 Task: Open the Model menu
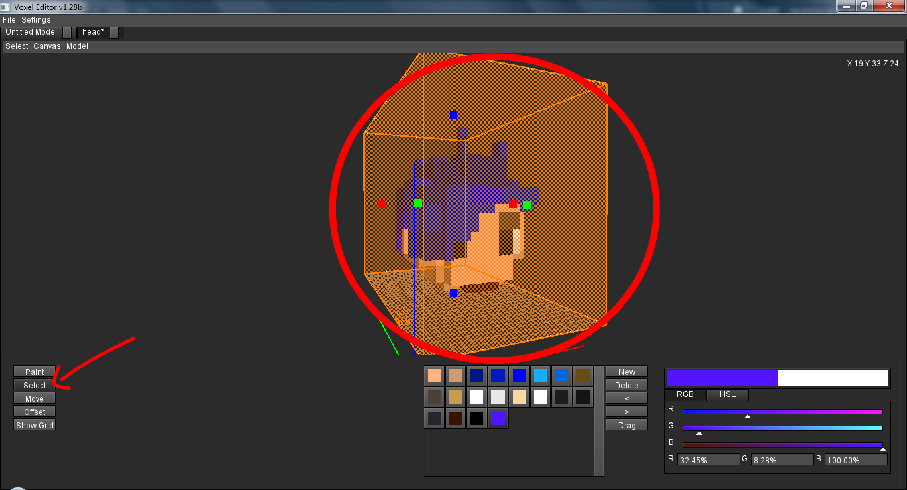tap(77, 46)
